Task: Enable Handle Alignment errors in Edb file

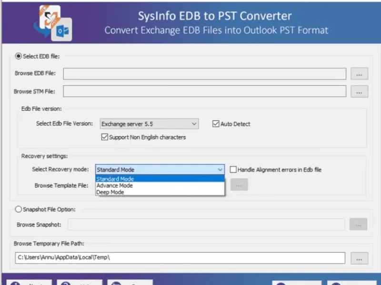Action: click(x=233, y=170)
